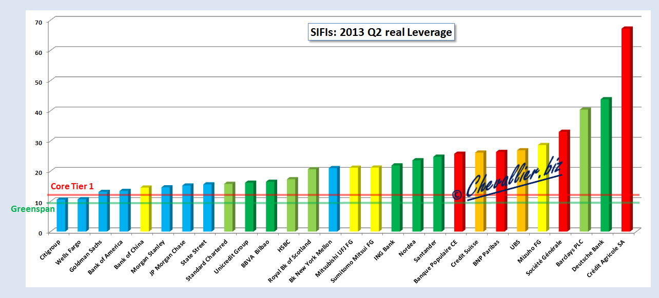Click the Core Tier 1 label
This screenshot has height=298, width=659.
point(72,187)
